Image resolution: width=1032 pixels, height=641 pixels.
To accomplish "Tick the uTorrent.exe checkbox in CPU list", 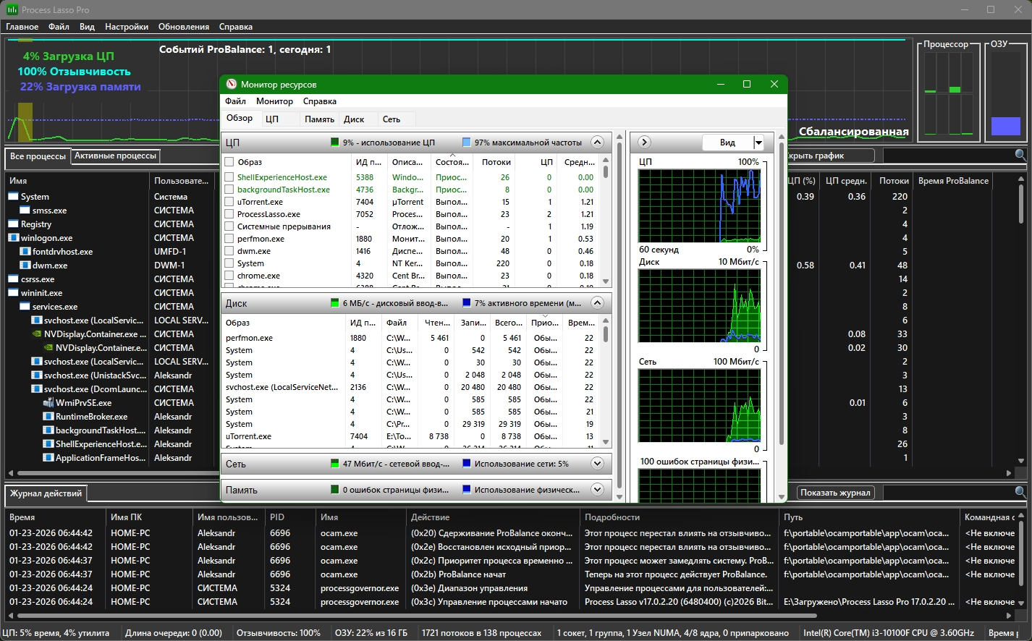I will (229, 202).
